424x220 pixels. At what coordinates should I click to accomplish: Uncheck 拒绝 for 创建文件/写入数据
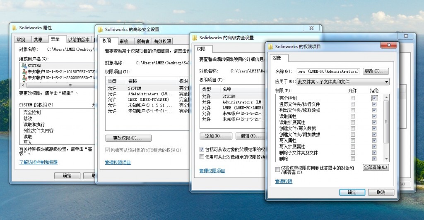(x=374, y=128)
